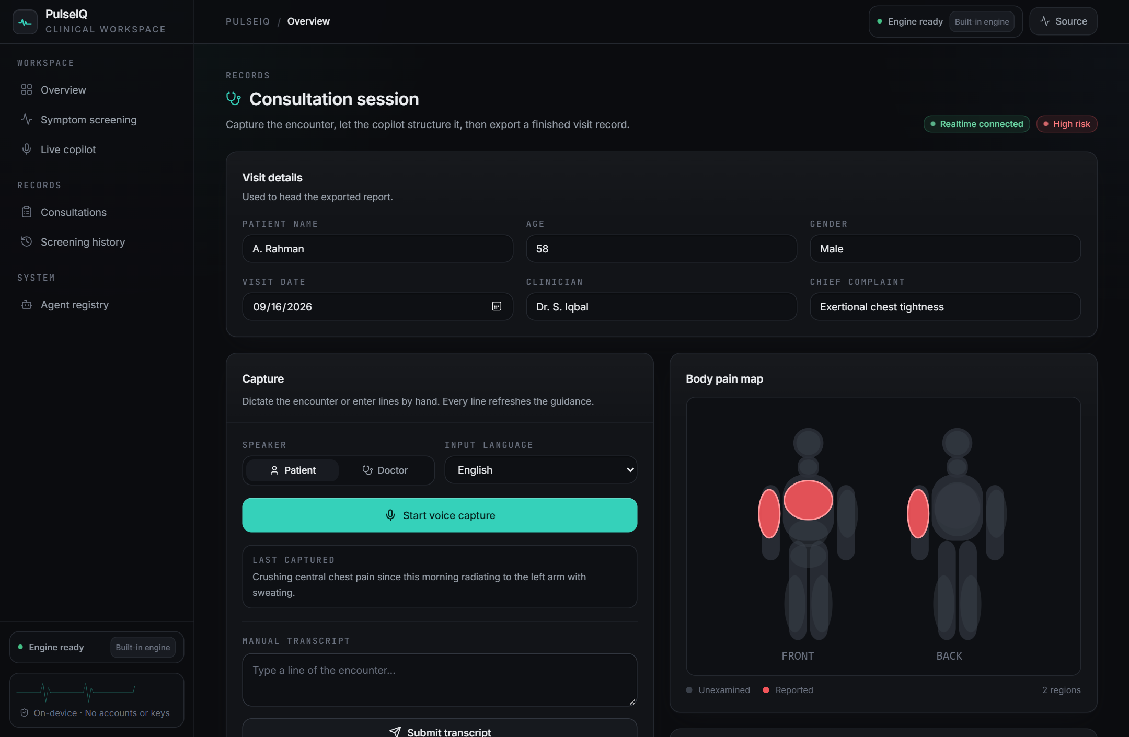Viewport: 1129px width, 737px height.
Task: Click the Clinician field with Dr. S. Iqbal
Action: pos(661,306)
